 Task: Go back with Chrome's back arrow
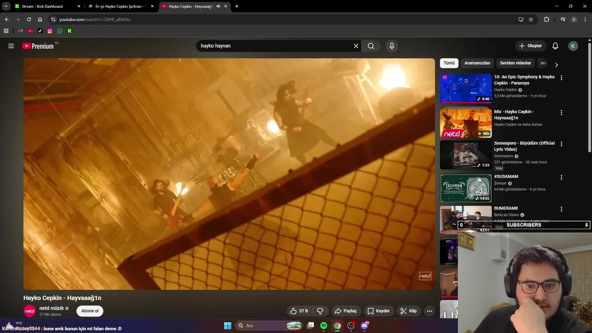point(6,19)
